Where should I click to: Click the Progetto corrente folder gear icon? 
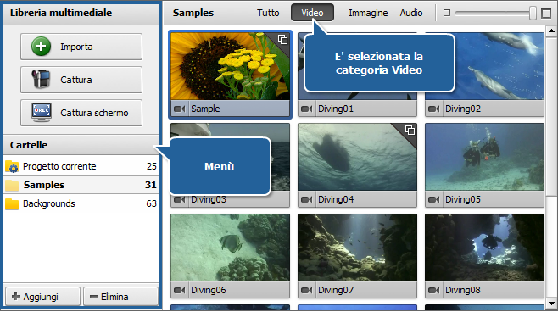(12, 166)
